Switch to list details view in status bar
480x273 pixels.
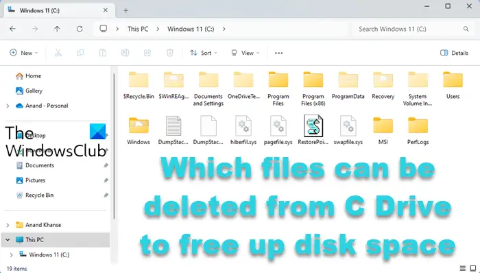click(x=463, y=268)
